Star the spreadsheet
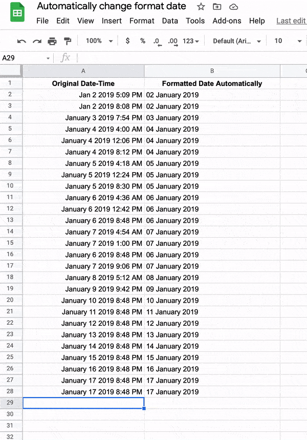This screenshot has height=440, width=307. [x=200, y=6]
